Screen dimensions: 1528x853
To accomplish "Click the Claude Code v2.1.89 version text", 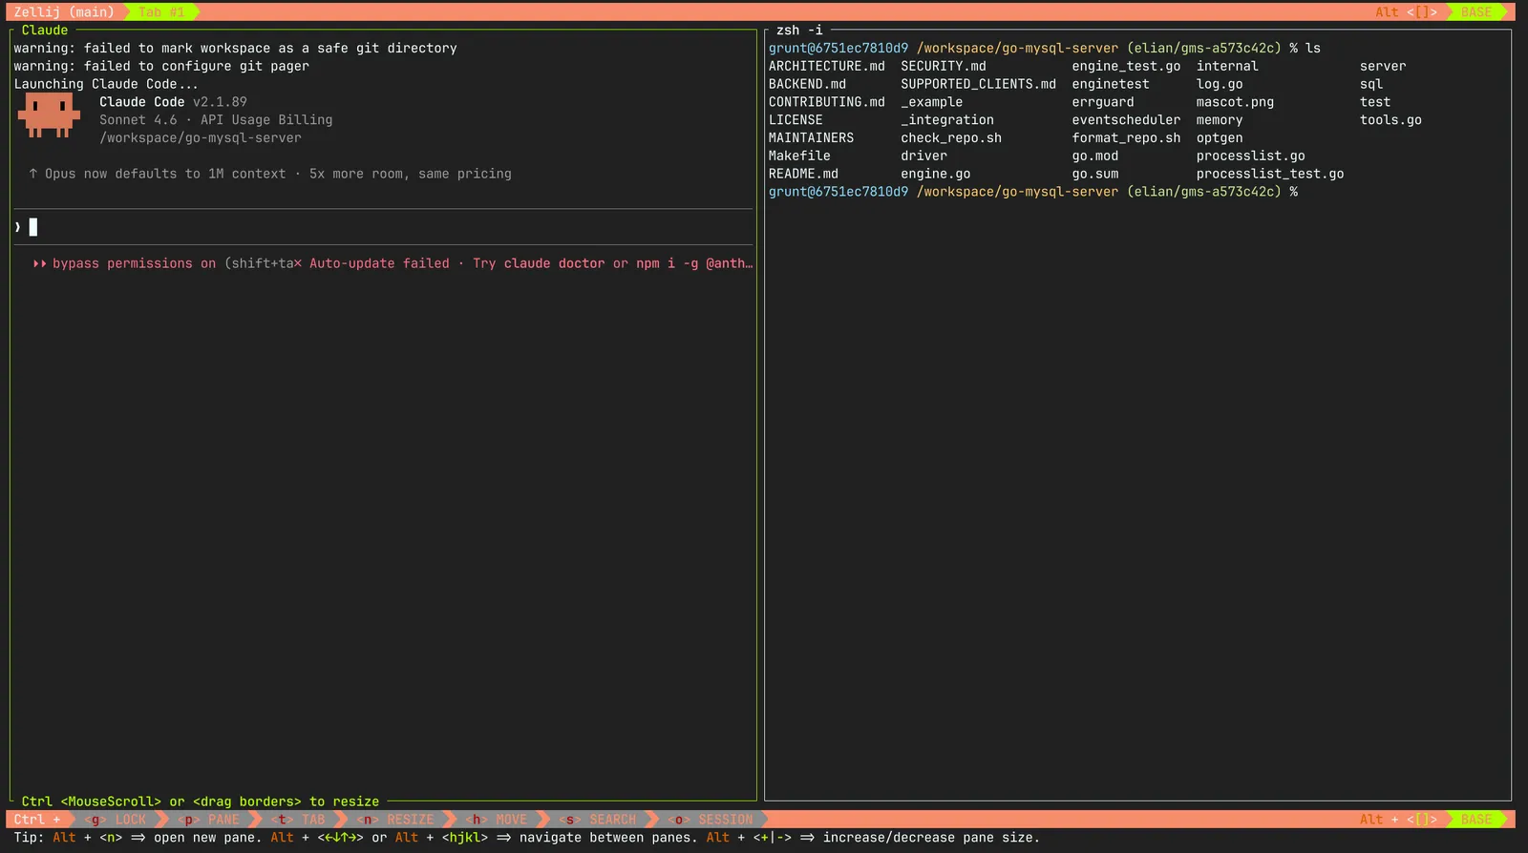I will pos(173,102).
